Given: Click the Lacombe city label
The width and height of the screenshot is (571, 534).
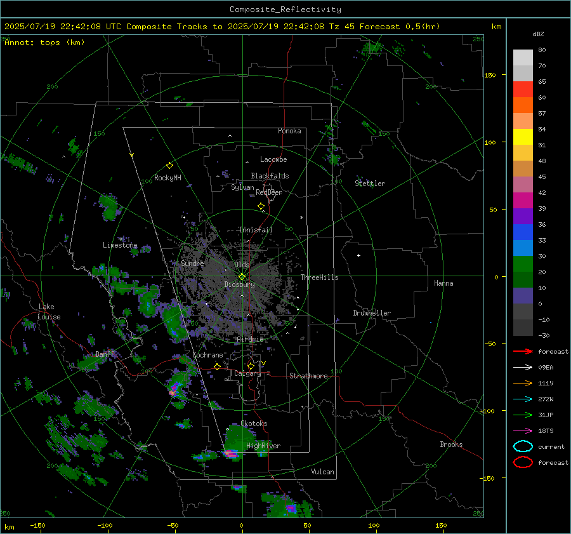Looking at the screenshot, I should click(x=273, y=159).
